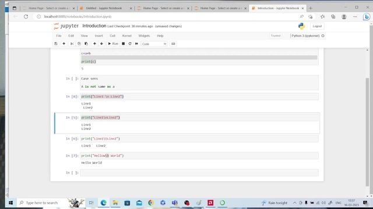The width and height of the screenshot is (373, 209).
Task: Interrupt the kernel with the stop icon
Action: click(x=123, y=44)
